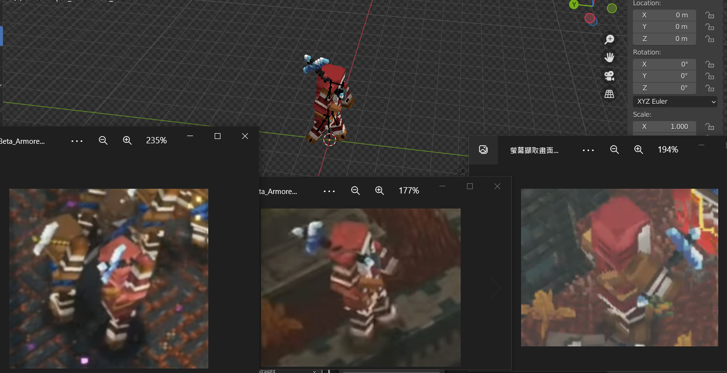
Task: Open the three-dot menu in the 177% window
Action: [x=329, y=191]
